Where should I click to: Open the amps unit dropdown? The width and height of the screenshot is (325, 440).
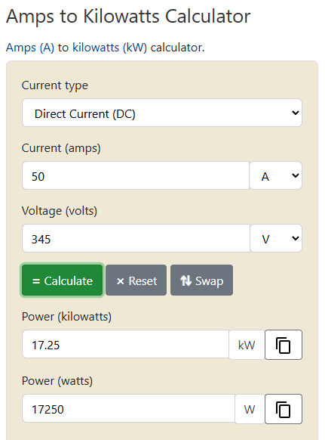pyautogui.click(x=276, y=175)
